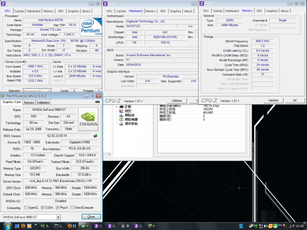Click the green BIOS save chip icon
Viewport: 307px width, 230px height.
[x=95, y=136]
